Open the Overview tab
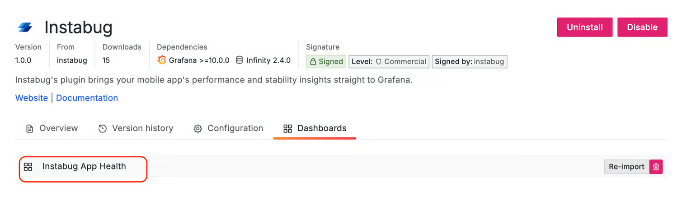The width and height of the screenshot is (687, 206). pyautogui.click(x=52, y=128)
